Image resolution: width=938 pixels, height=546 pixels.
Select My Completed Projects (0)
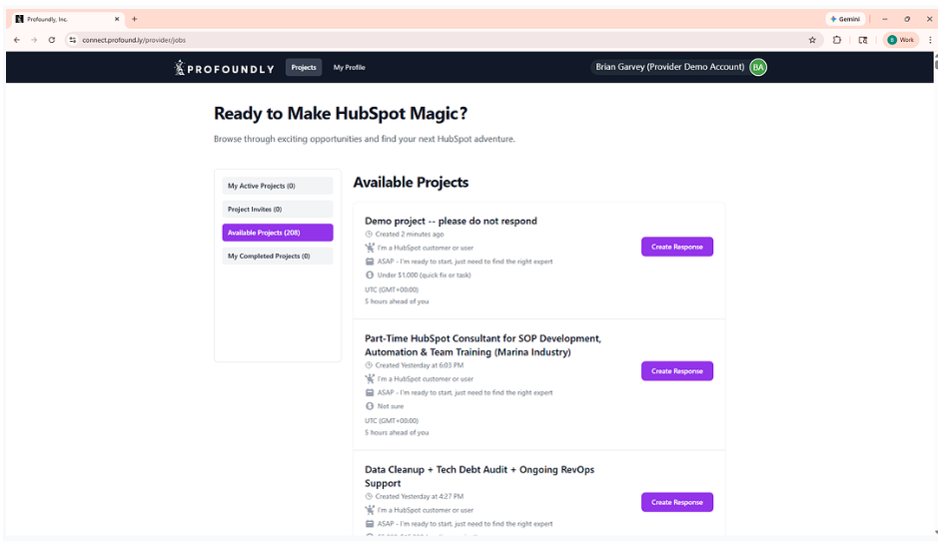pos(278,256)
